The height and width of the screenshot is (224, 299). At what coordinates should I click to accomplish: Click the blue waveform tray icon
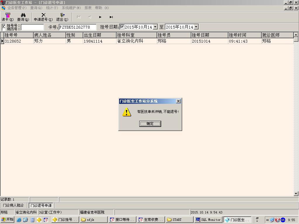283,220
